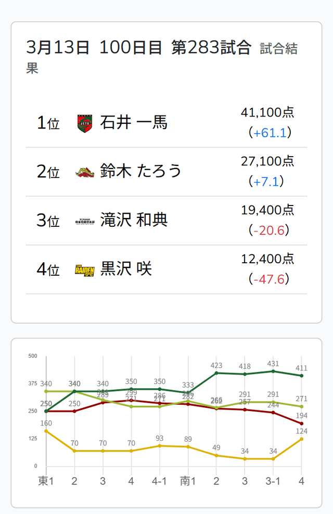Click the JETS team shield logo
The height and width of the screenshot is (514, 333).
point(84,123)
